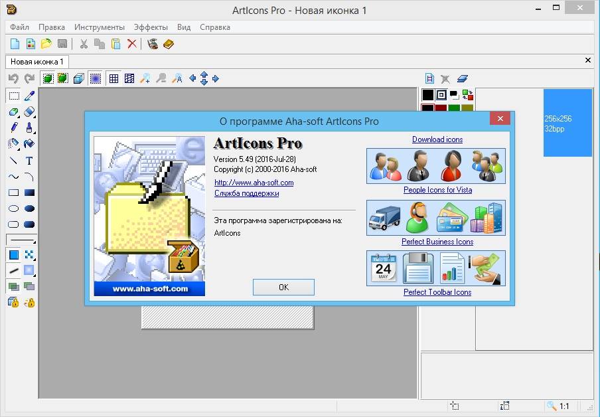Select the straight line tool
The height and width of the screenshot is (417, 600).
pos(14,161)
